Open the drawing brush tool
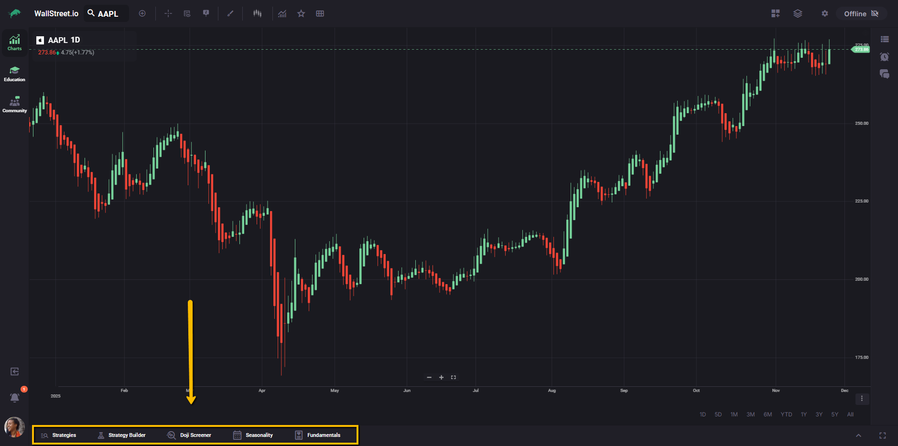 230,13
